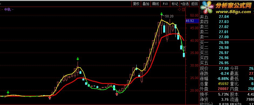The image size is (254, 105).
Task: Click the red diamond icon above chart
Action: [x=179, y=10]
